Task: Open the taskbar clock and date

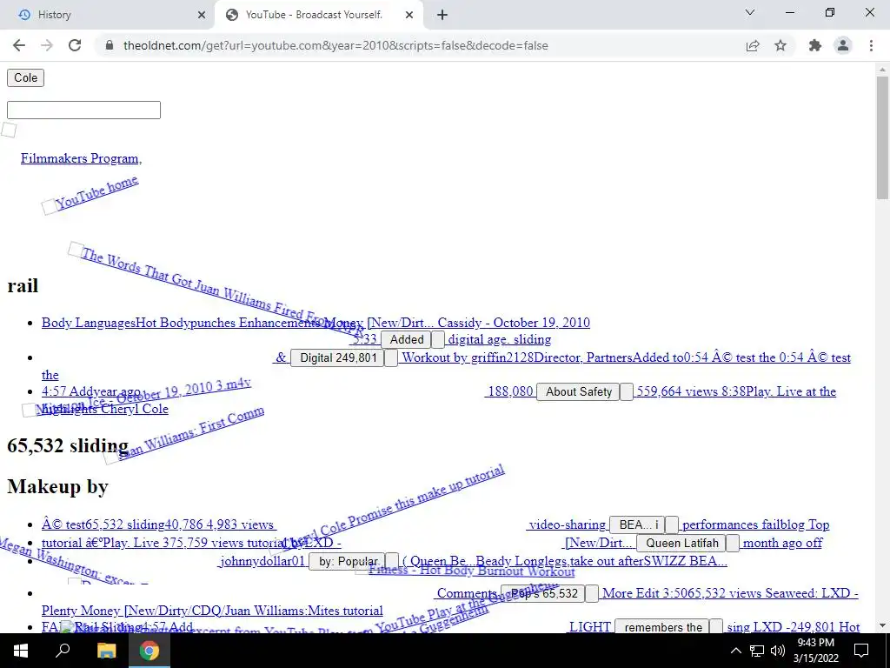Action: [816, 651]
